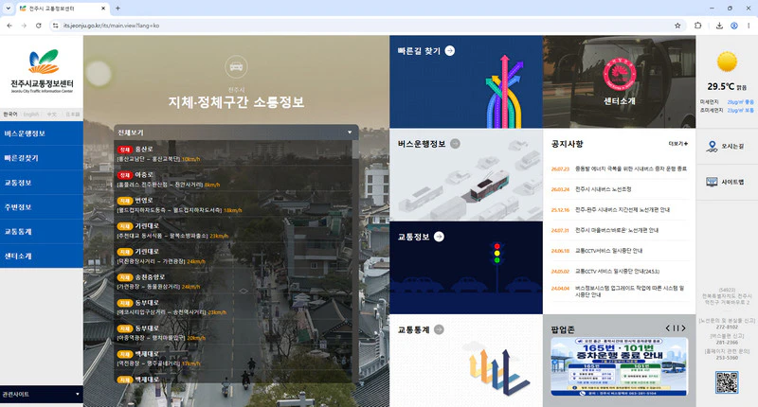This screenshot has width=758, height=407.
Task: Click the monitor icon for 사이트맵
Action: click(712, 182)
